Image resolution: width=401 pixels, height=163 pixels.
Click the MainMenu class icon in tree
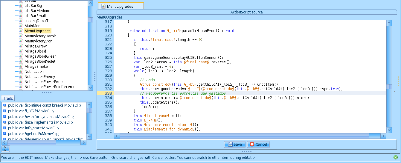pyautogui.click(x=21, y=26)
